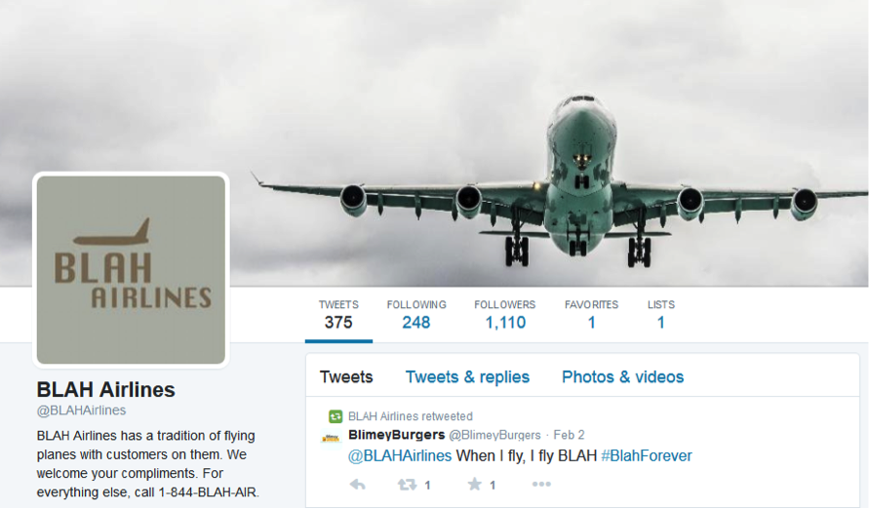Select the Tweets timeline tab
Image resolution: width=869 pixels, height=509 pixels.
(346, 377)
